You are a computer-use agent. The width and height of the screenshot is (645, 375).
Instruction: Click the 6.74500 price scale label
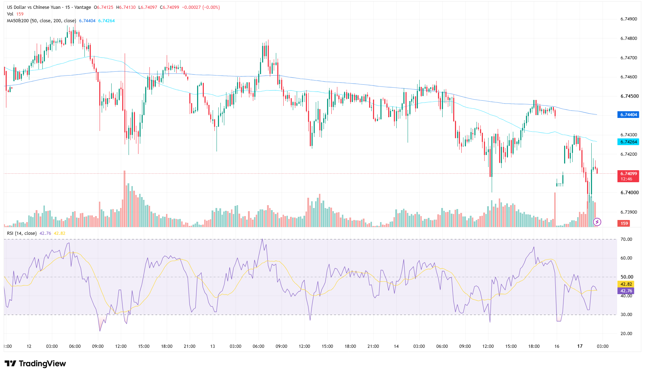629,96
